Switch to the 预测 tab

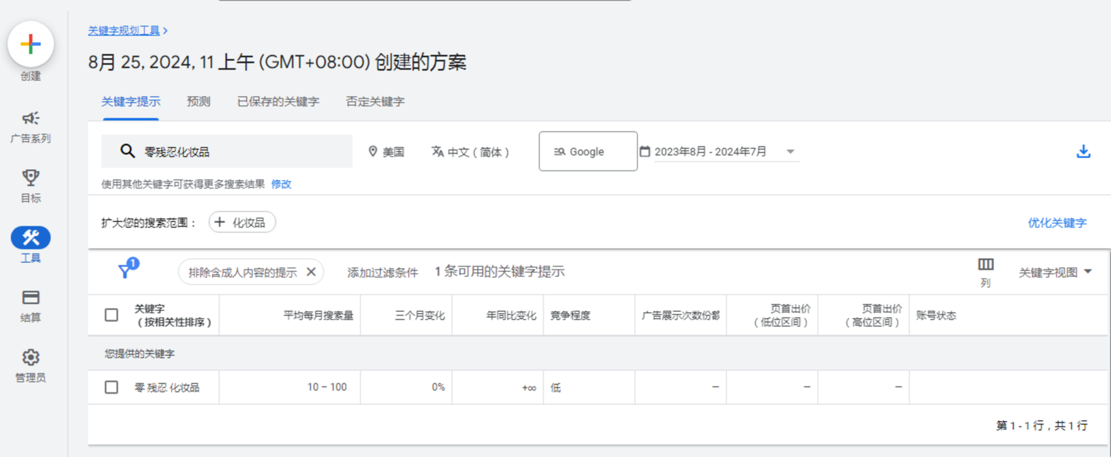point(199,101)
